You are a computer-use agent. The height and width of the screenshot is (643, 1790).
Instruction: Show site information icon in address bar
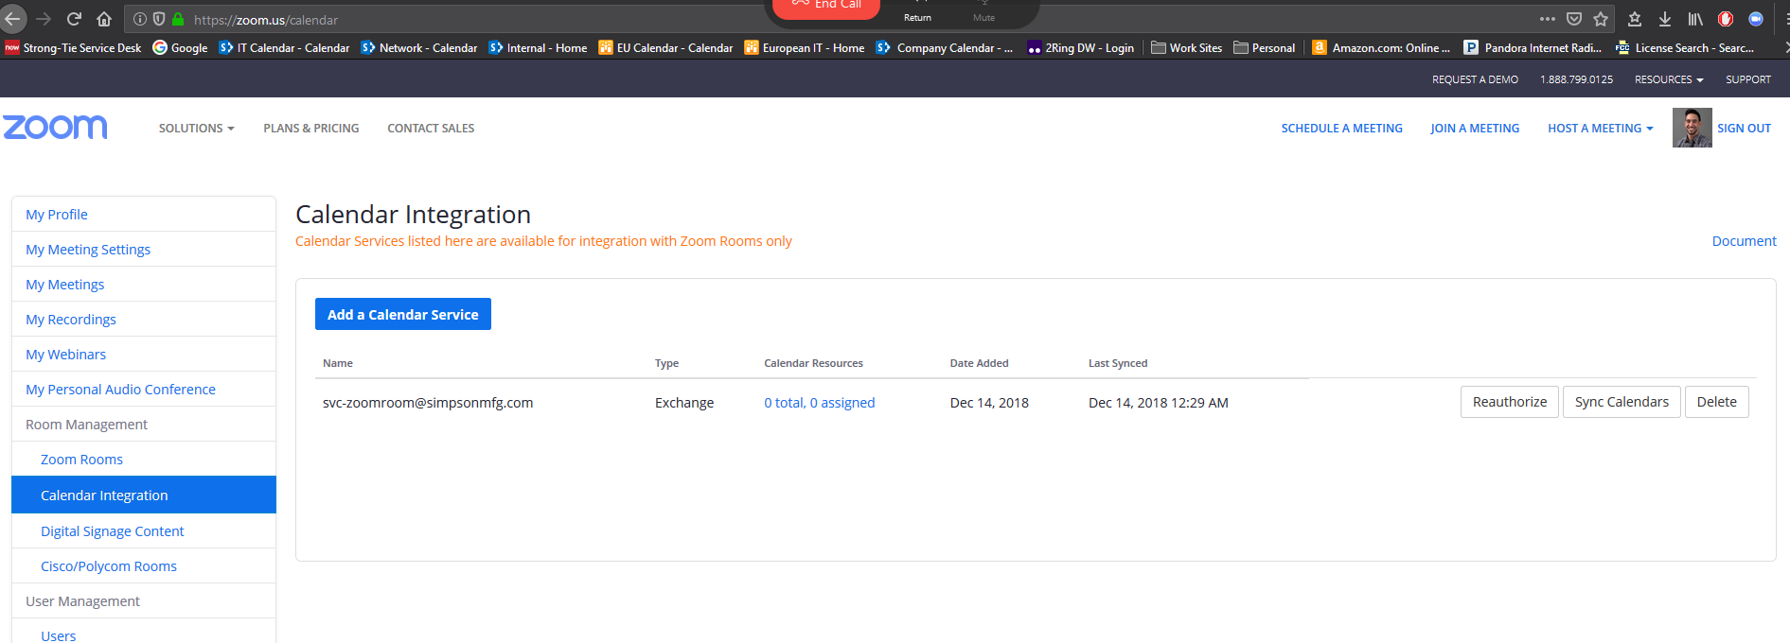[140, 19]
